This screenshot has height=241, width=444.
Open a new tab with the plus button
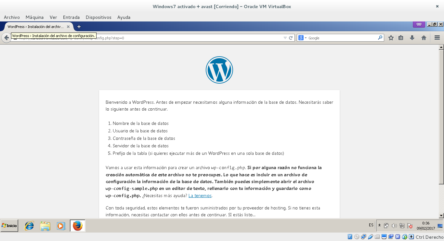click(79, 27)
